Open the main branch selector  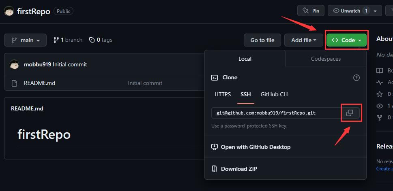[25, 40]
